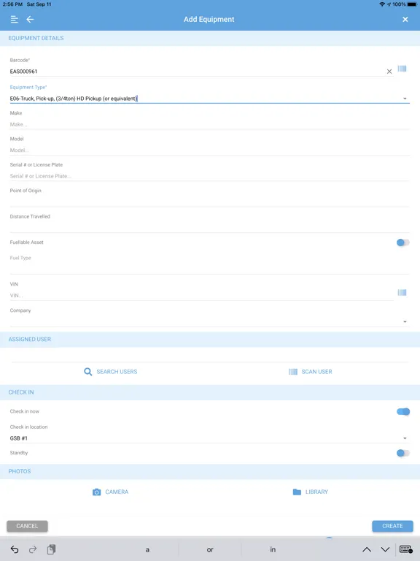The height and width of the screenshot is (561, 420).
Task: Click CAMERA text button
Action: pos(117,492)
